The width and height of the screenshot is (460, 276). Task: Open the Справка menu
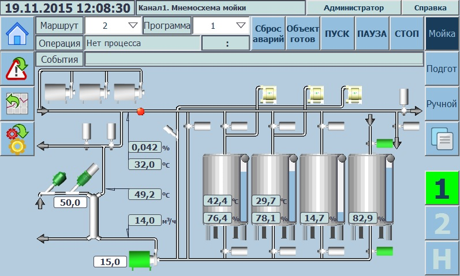(x=431, y=8)
